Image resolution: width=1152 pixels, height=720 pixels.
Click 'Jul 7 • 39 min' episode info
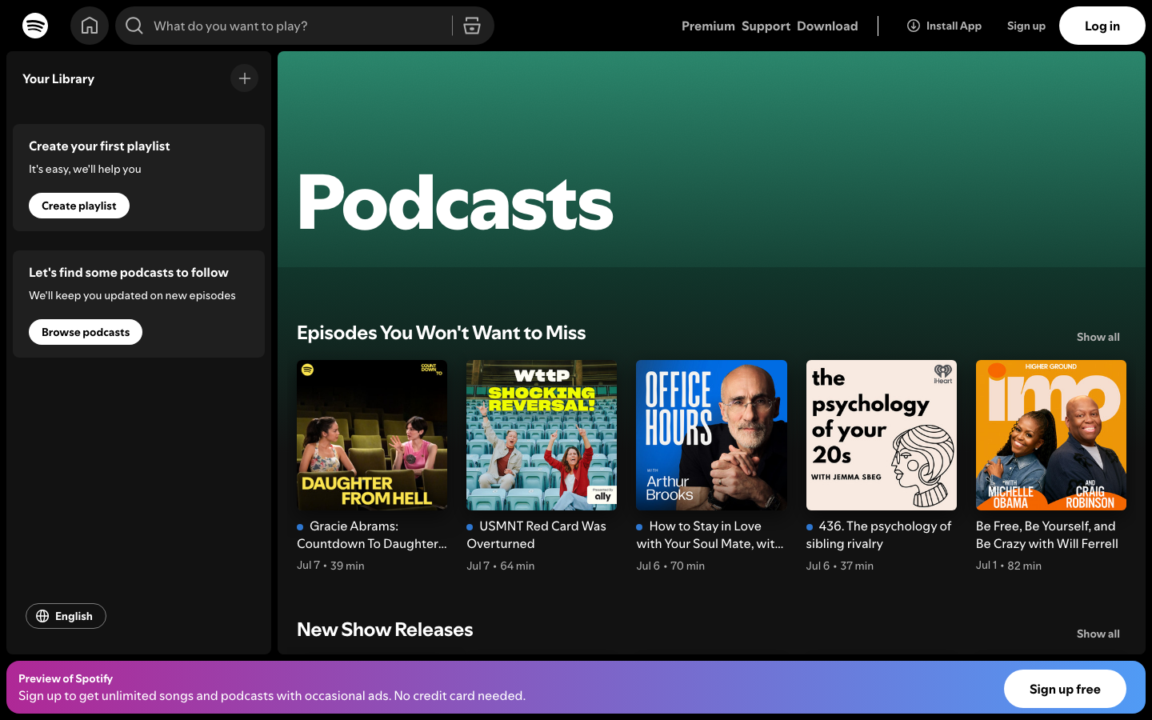(330, 566)
